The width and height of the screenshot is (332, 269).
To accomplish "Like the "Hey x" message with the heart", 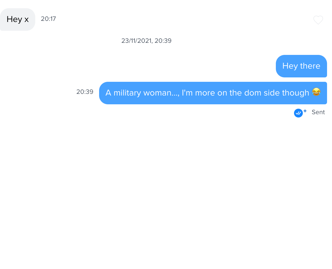I will coord(318,20).
